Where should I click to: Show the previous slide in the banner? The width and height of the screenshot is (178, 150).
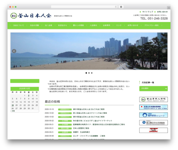tap(14, 51)
